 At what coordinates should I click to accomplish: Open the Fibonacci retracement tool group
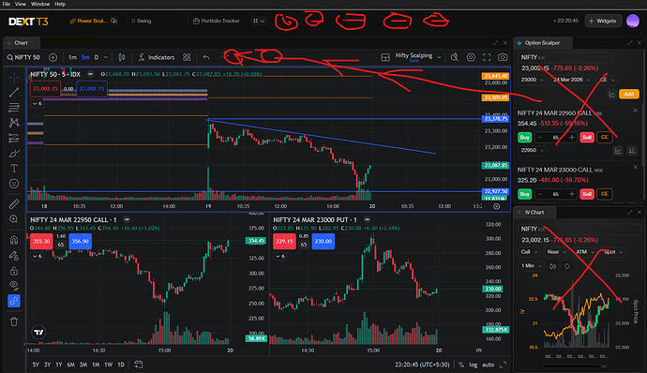pyautogui.click(x=14, y=107)
